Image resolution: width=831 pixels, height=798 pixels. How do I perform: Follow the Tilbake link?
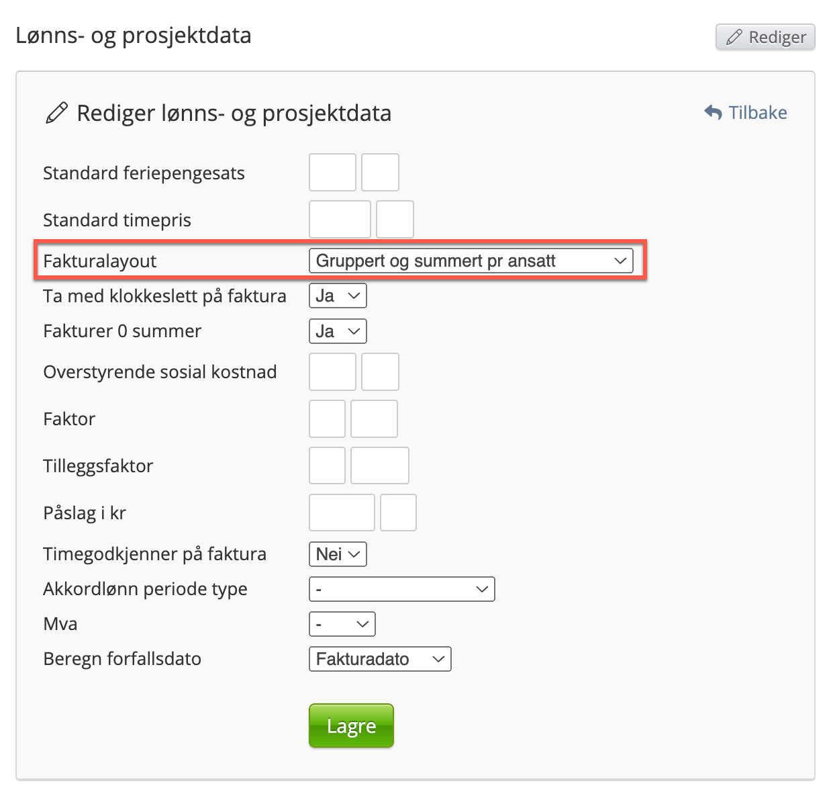[x=758, y=113]
